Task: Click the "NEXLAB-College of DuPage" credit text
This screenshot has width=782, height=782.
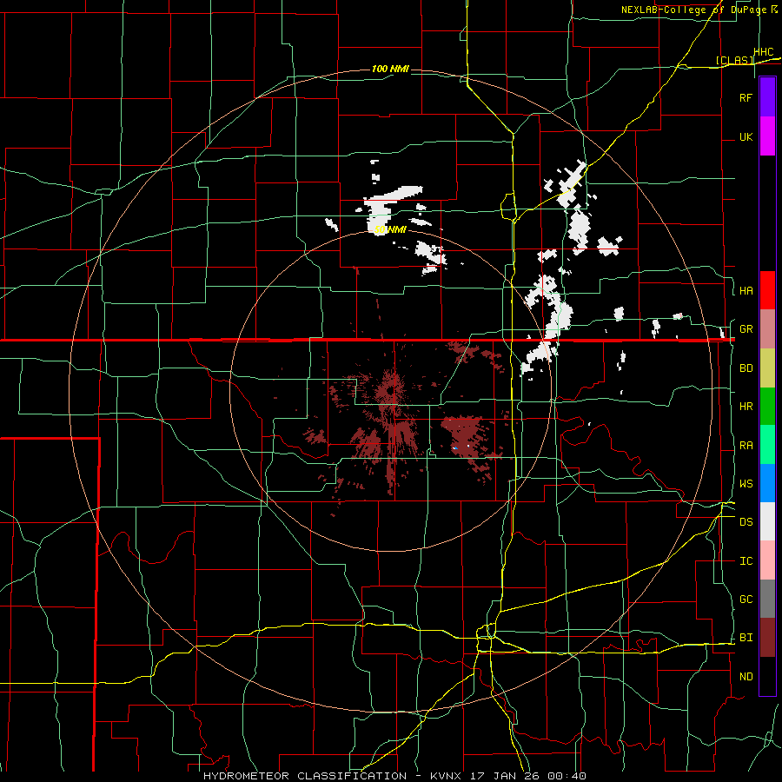Action: tap(693, 10)
